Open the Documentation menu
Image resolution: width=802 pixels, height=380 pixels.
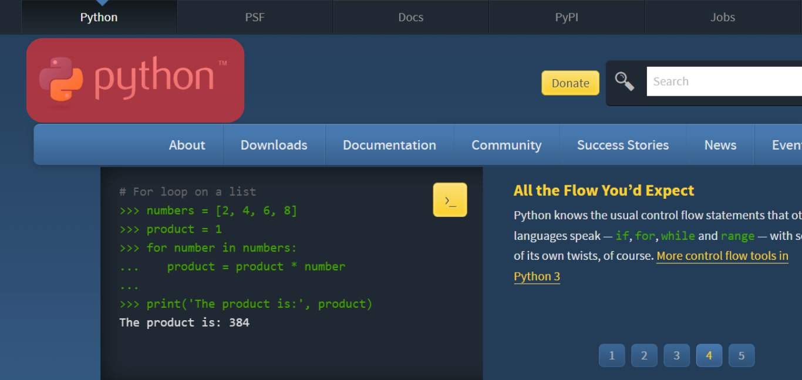pos(389,145)
